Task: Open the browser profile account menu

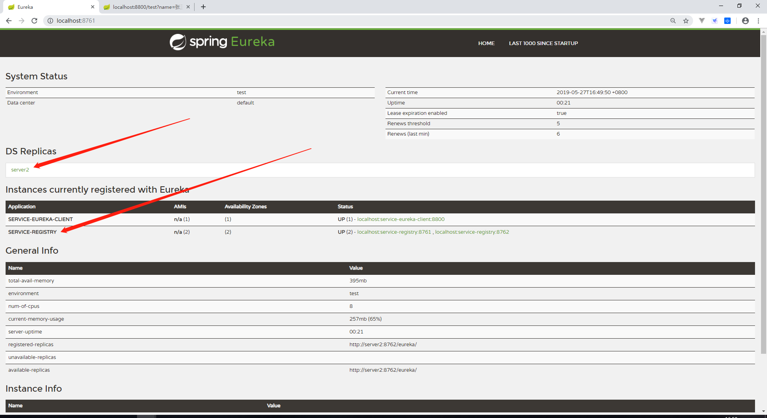Action: pos(745,21)
